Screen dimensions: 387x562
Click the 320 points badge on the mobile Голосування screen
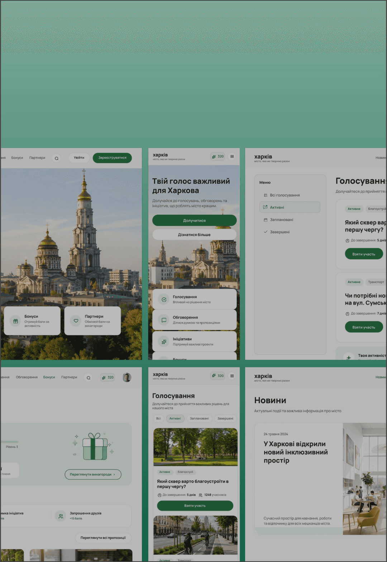218,376
